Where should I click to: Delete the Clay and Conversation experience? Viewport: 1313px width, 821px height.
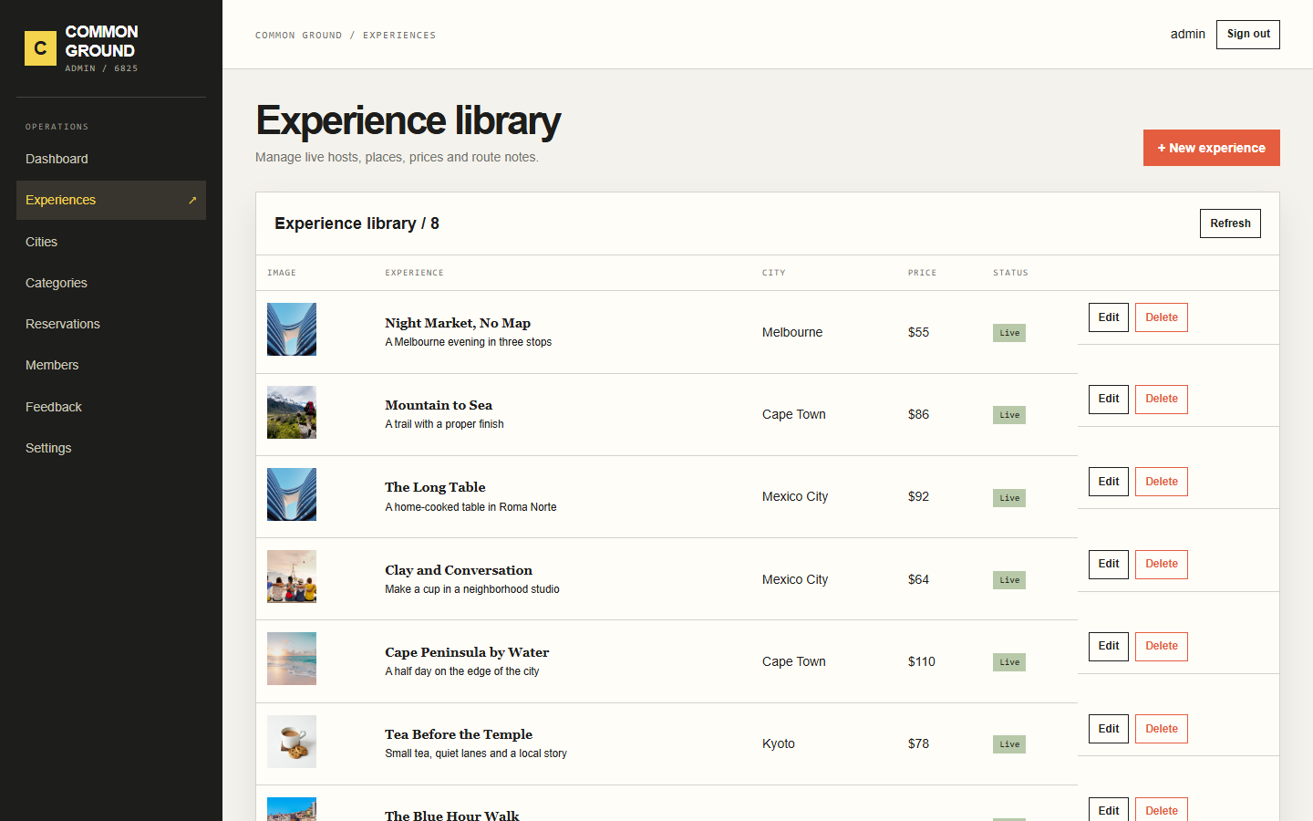[x=1162, y=565]
